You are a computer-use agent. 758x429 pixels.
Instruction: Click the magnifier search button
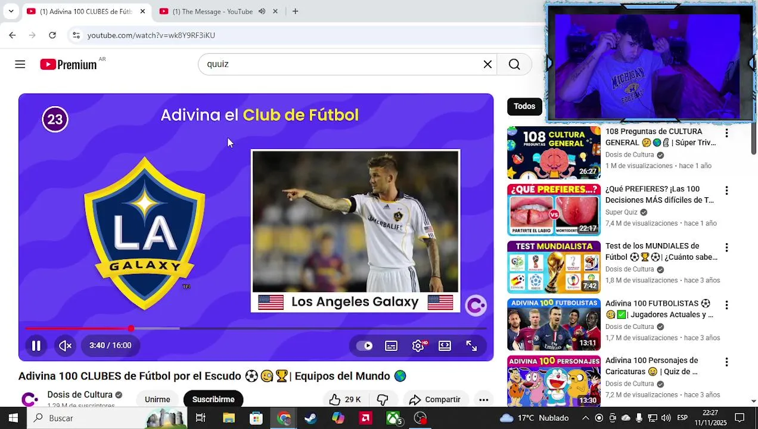514,64
